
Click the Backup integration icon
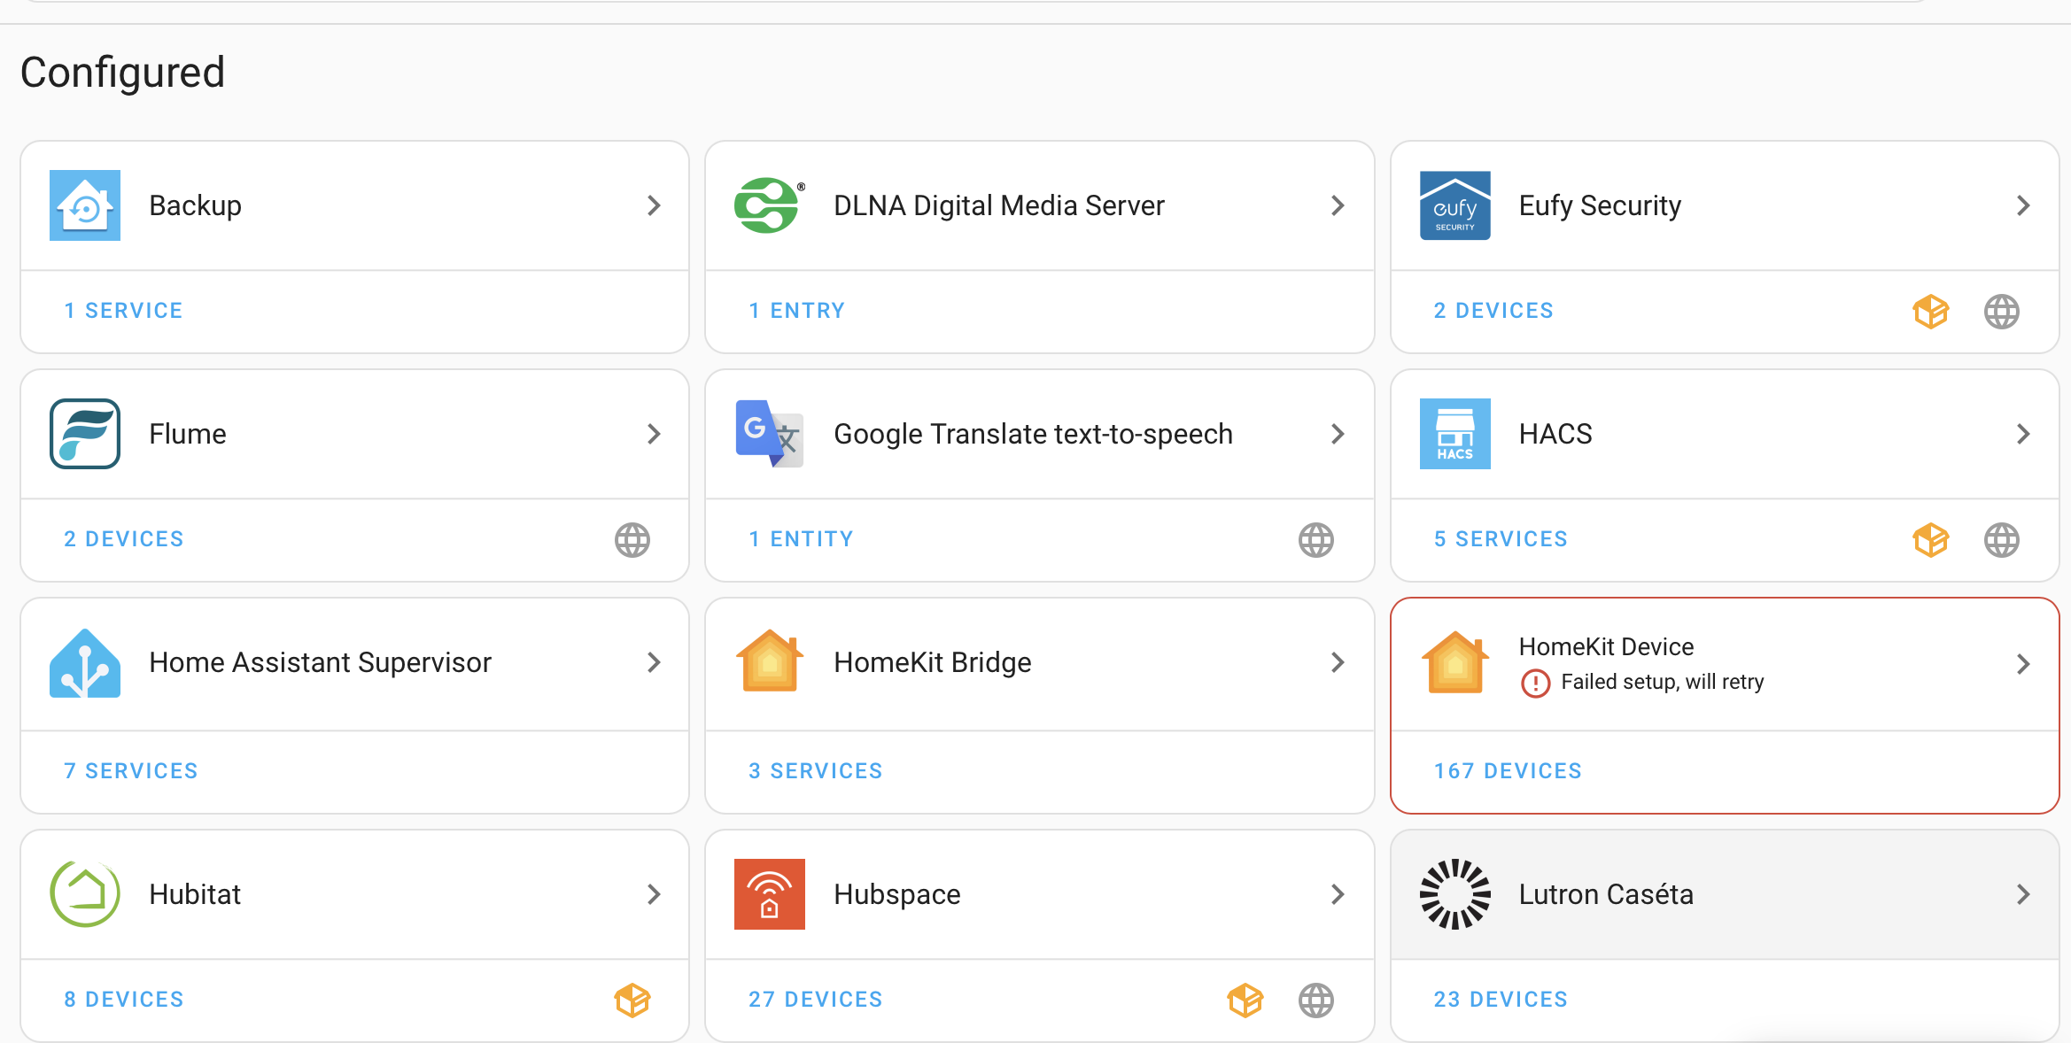point(85,205)
